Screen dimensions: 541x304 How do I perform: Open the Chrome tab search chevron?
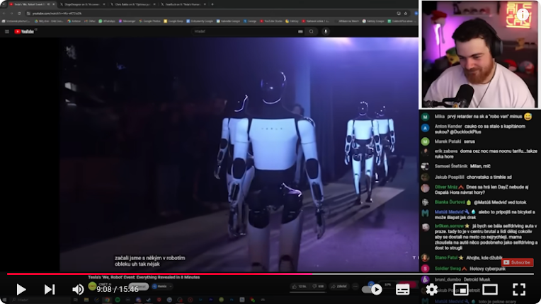click(4, 4)
